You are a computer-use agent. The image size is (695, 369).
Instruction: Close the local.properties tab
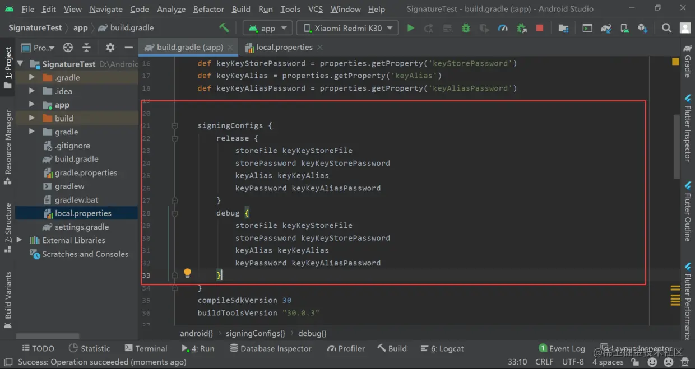coord(319,48)
